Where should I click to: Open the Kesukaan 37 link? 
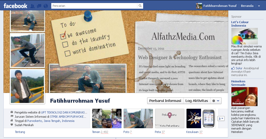[x=194, y=132]
